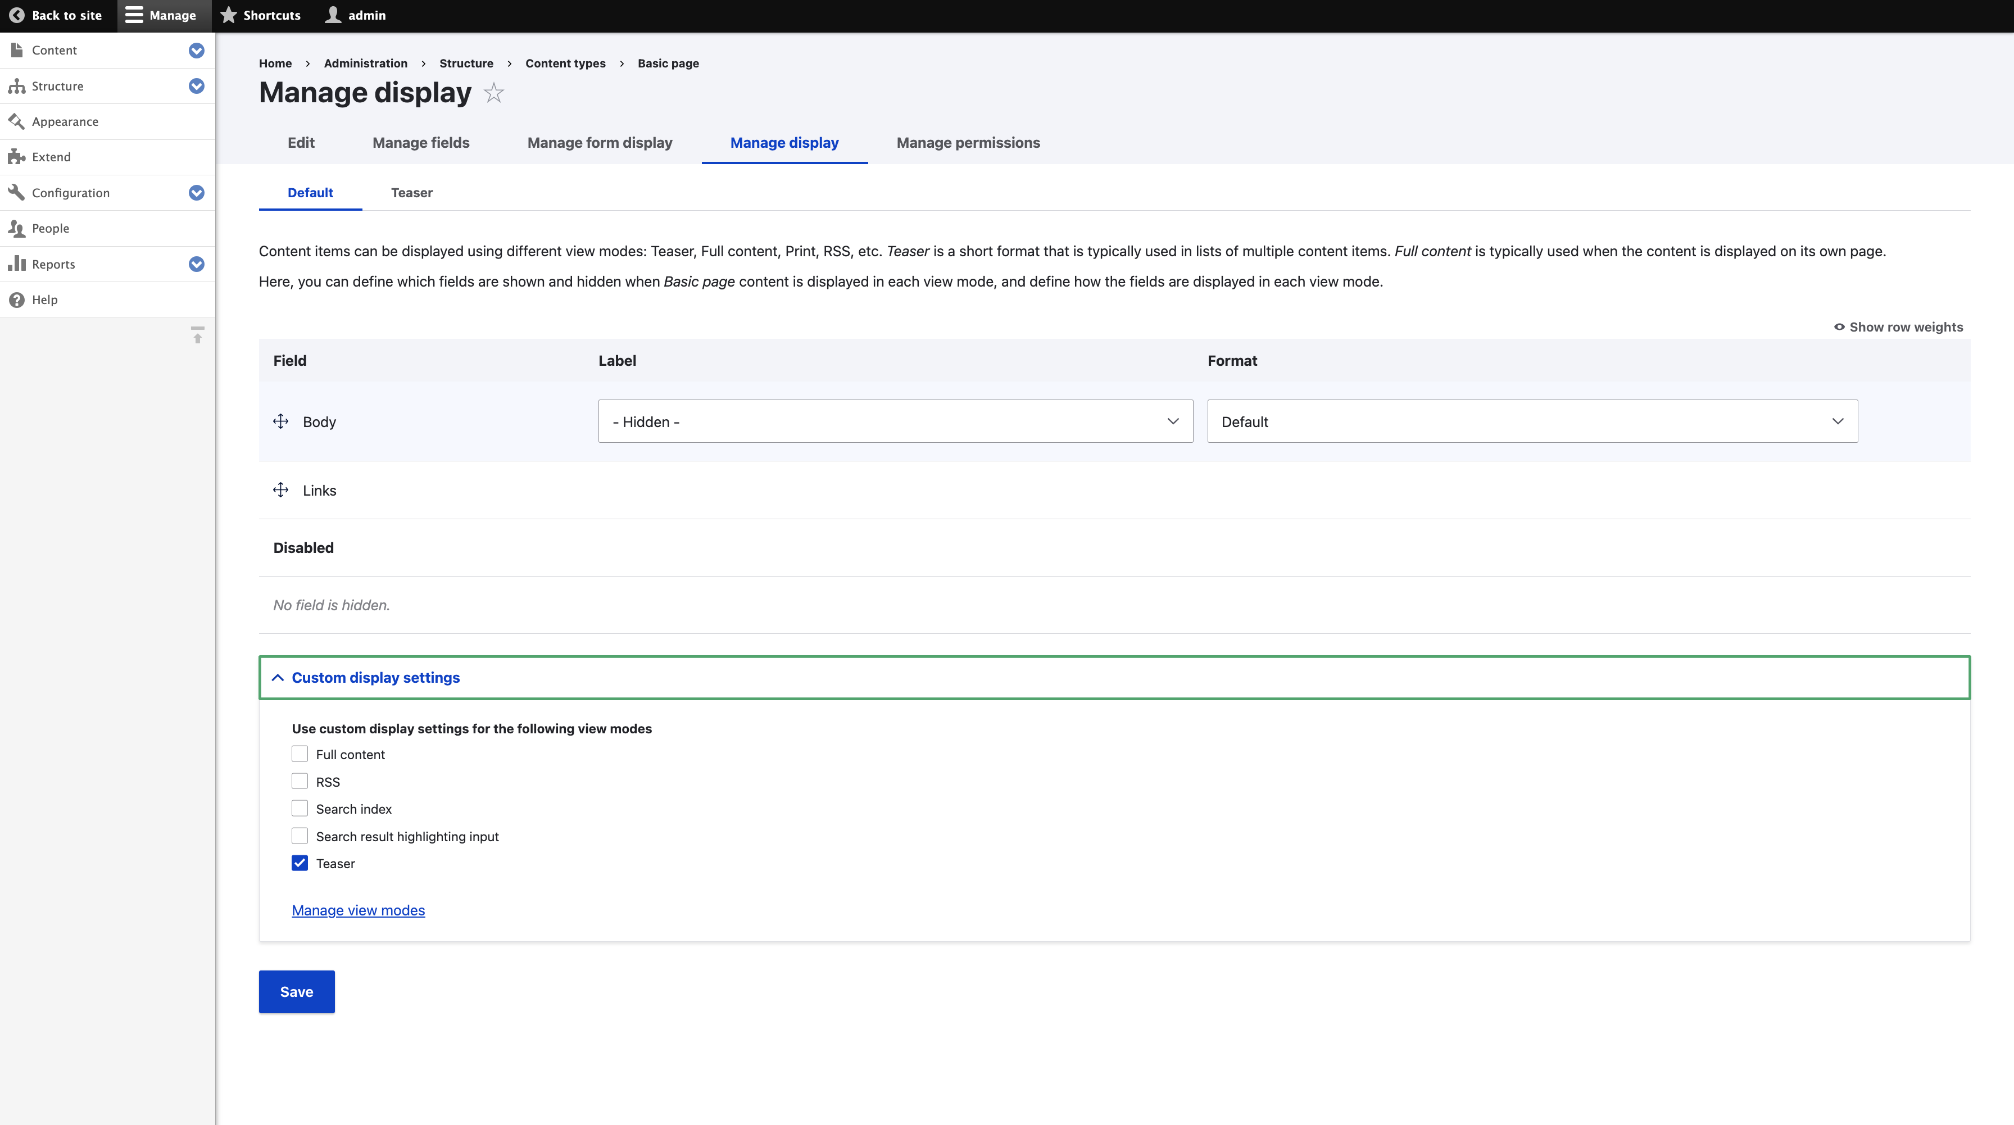Screen dimensions: 2014x1125
Task: Open Extend from the sidebar icon
Action: coord(16,156)
